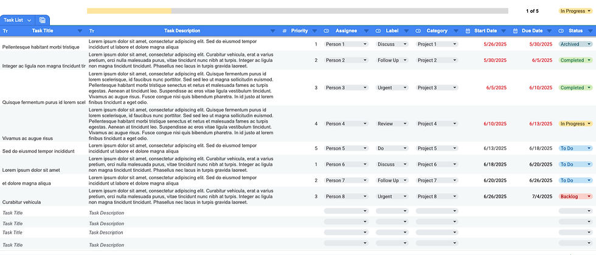
Task: Open the Task Title column filter icon
Action: pyautogui.click(x=80, y=31)
